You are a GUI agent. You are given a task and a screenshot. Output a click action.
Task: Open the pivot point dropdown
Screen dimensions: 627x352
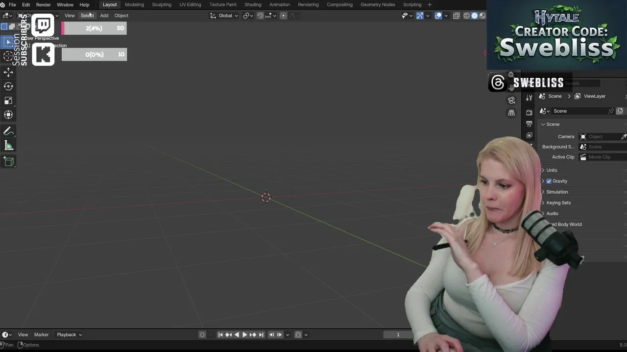click(x=247, y=16)
